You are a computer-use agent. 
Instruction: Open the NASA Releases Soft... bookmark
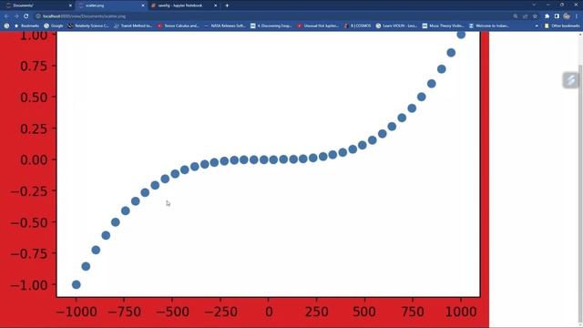pos(225,26)
